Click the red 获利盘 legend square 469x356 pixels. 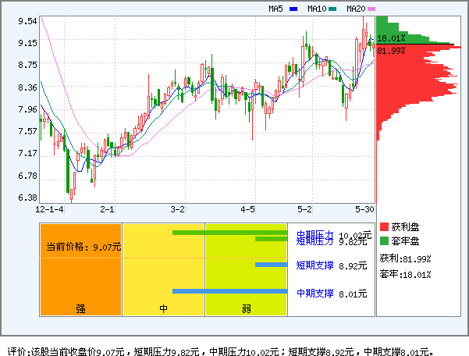tap(384, 226)
